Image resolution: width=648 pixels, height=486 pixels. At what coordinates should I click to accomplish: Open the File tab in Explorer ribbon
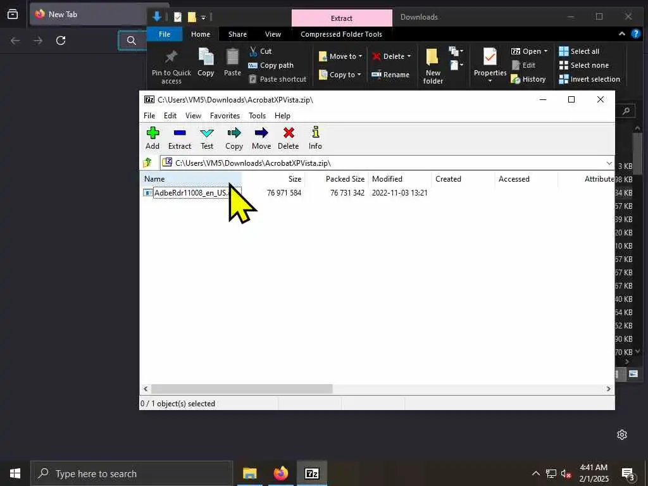click(165, 34)
